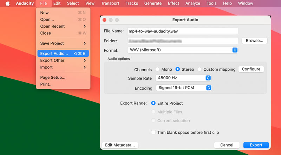Close the open File menu

pos(44,3)
